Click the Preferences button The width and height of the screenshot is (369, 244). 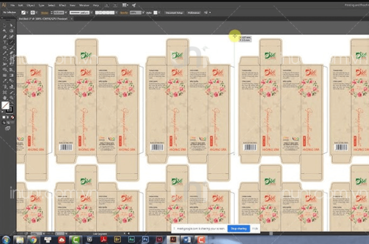point(194,12)
